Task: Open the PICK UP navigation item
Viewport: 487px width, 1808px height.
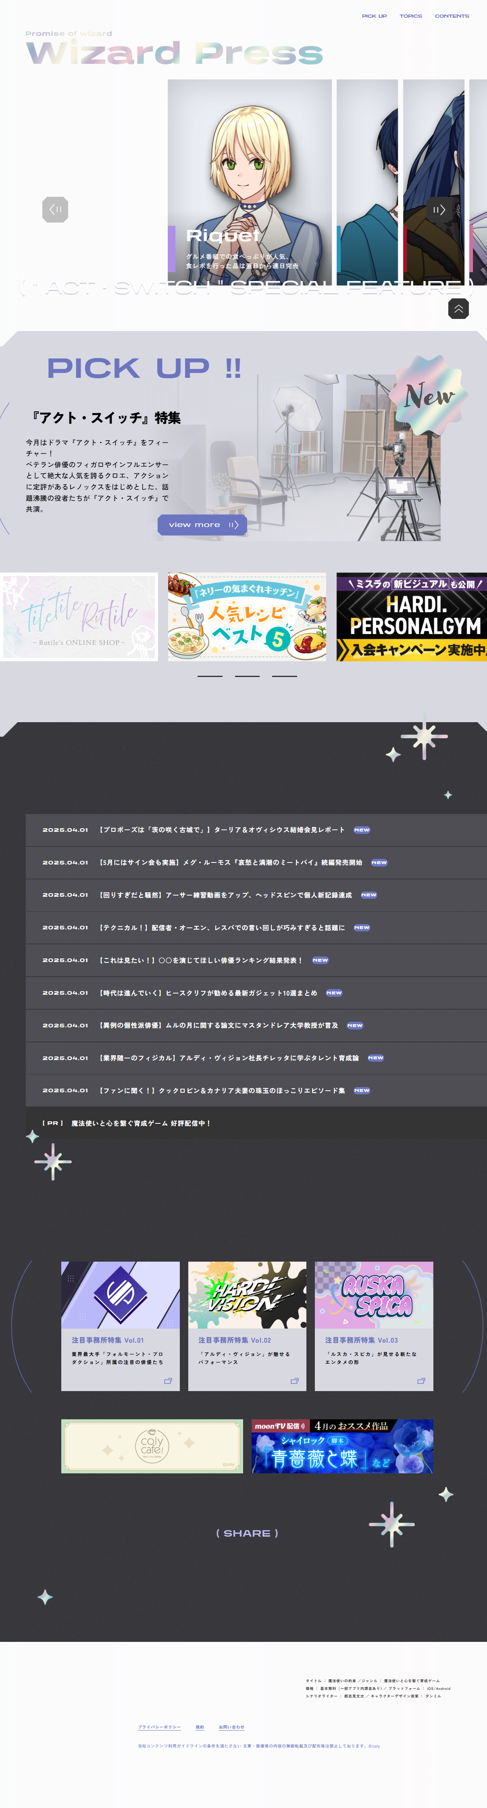Action: [x=374, y=16]
